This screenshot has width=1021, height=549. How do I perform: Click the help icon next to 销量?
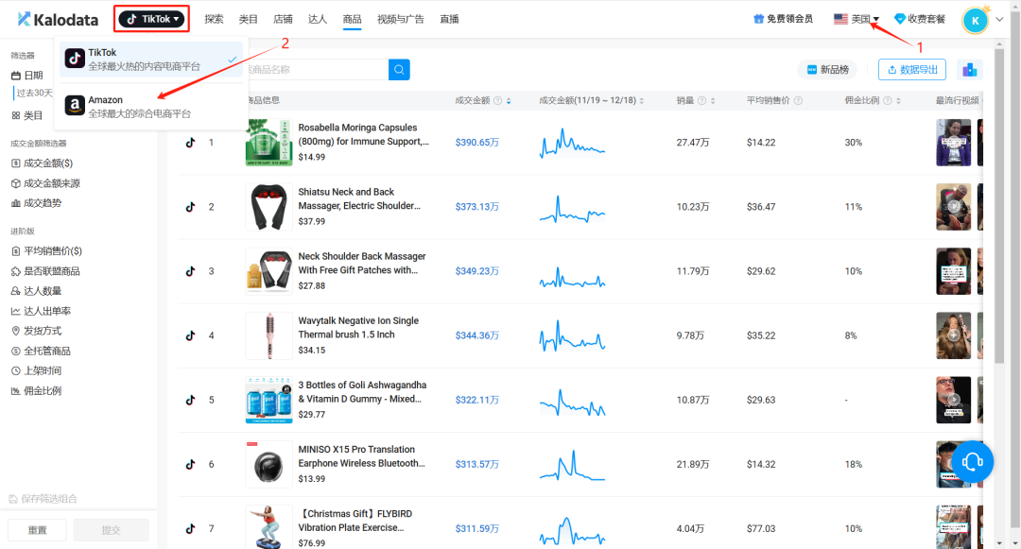[x=701, y=101]
